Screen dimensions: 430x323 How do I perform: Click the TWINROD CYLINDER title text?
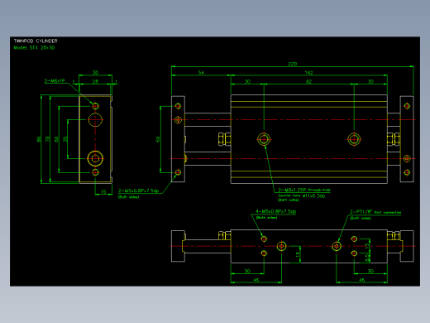[x=36, y=41]
